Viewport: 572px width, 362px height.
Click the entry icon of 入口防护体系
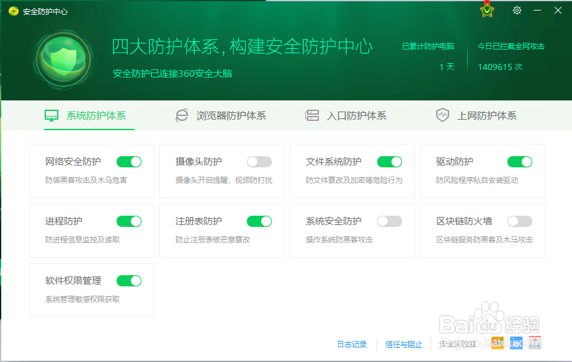click(x=312, y=115)
